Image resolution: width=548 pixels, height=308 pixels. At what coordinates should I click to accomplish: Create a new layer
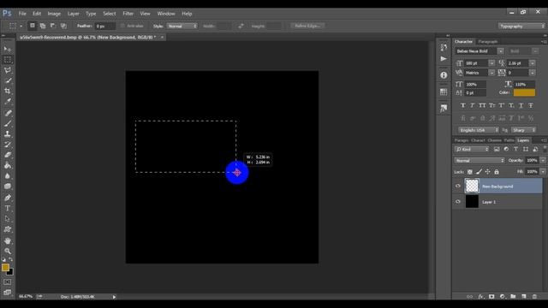[524, 297]
